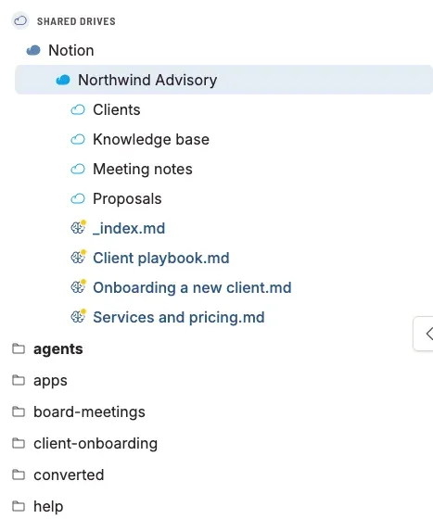Expand the Notion shared drive
This screenshot has height=519, width=433.
click(x=71, y=51)
